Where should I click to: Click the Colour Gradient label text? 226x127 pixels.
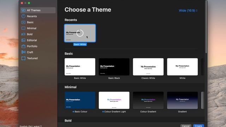148,111
